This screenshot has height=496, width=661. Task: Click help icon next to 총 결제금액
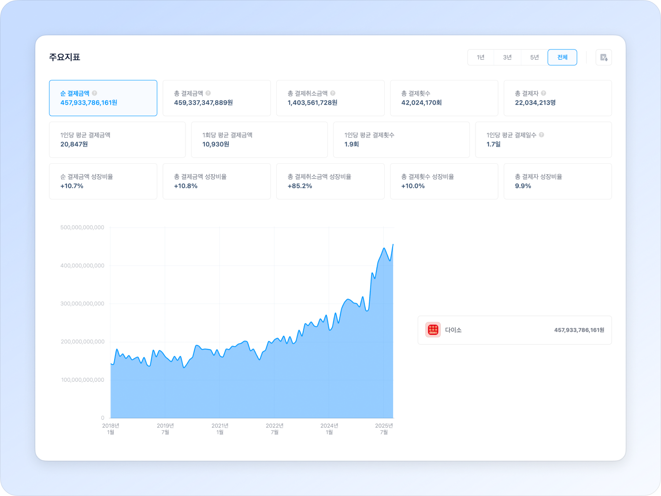208,93
